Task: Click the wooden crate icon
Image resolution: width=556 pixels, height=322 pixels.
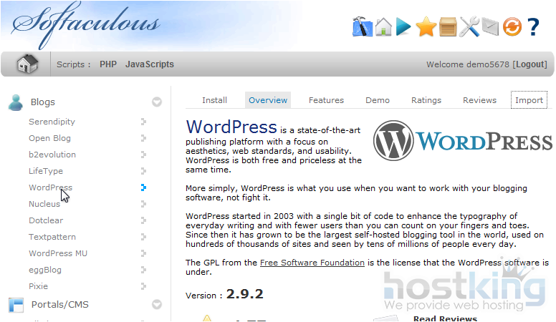Action: pyautogui.click(x=448, y=27)
